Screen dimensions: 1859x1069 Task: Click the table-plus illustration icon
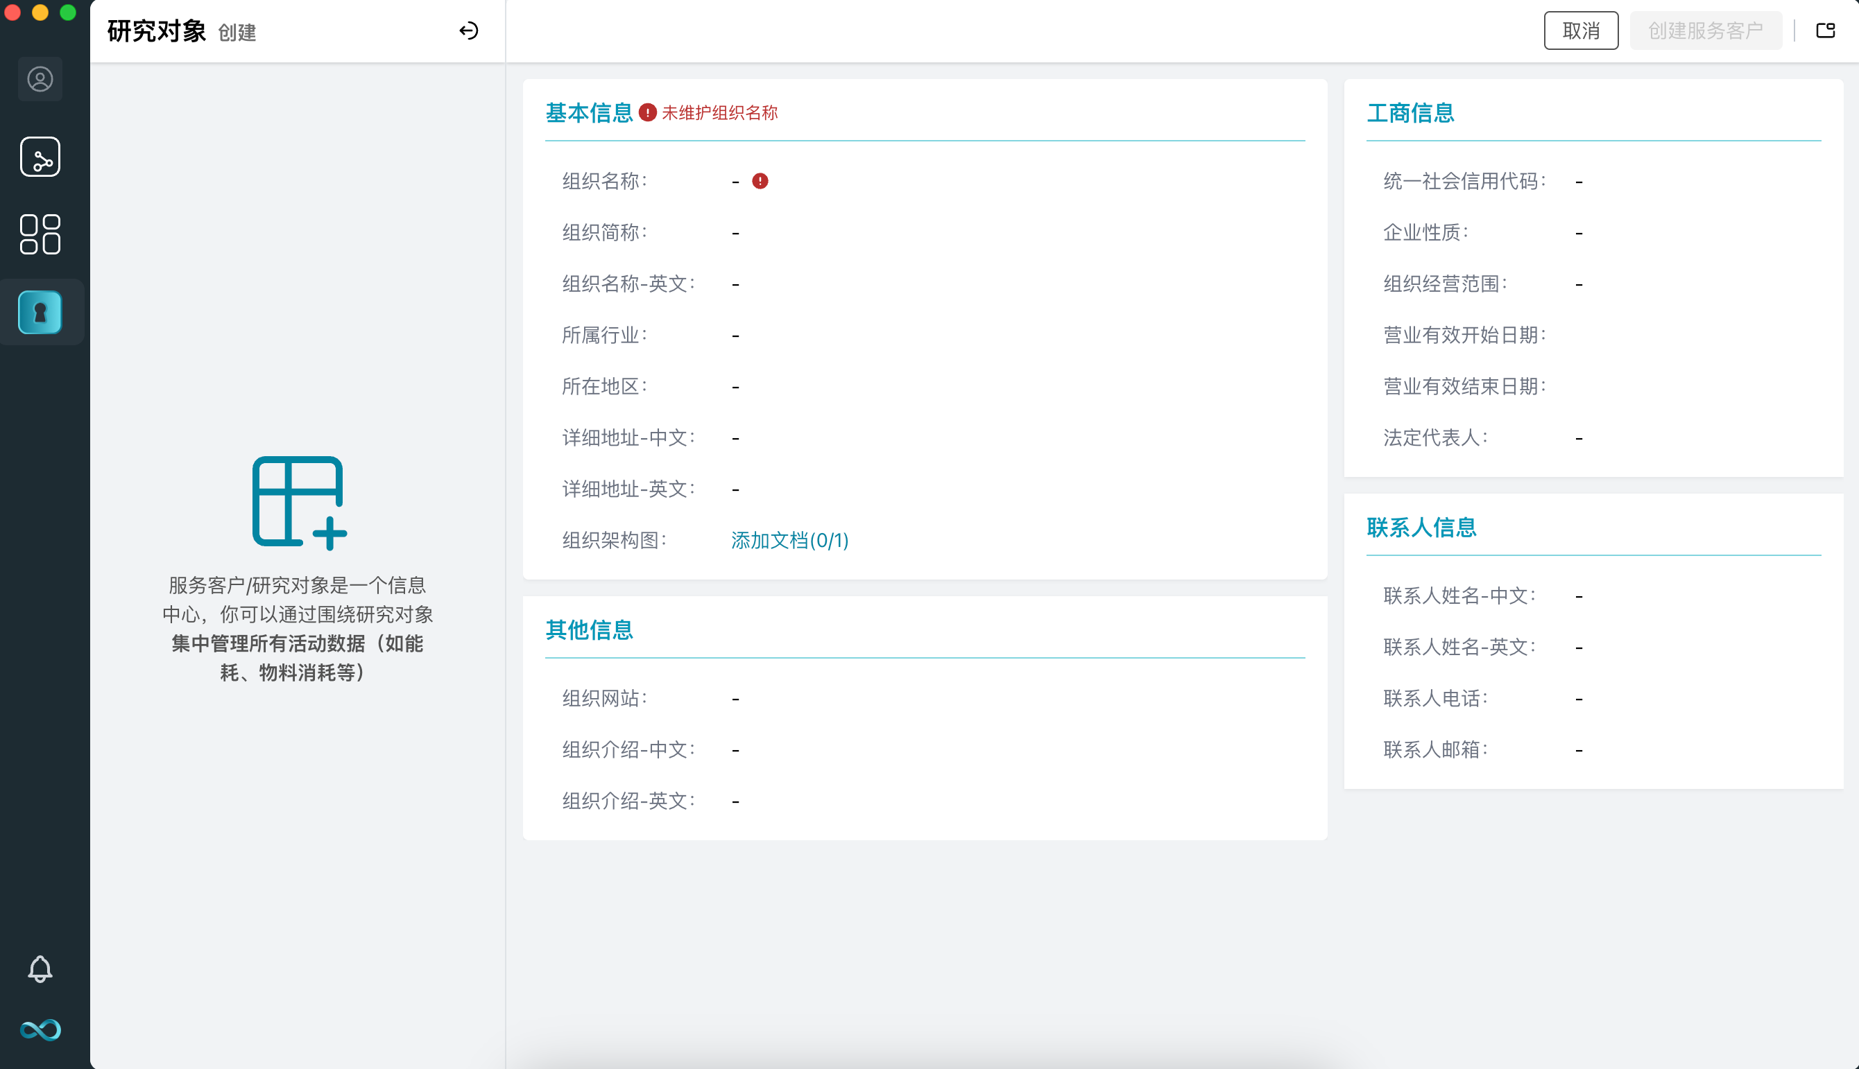point(299,503)
